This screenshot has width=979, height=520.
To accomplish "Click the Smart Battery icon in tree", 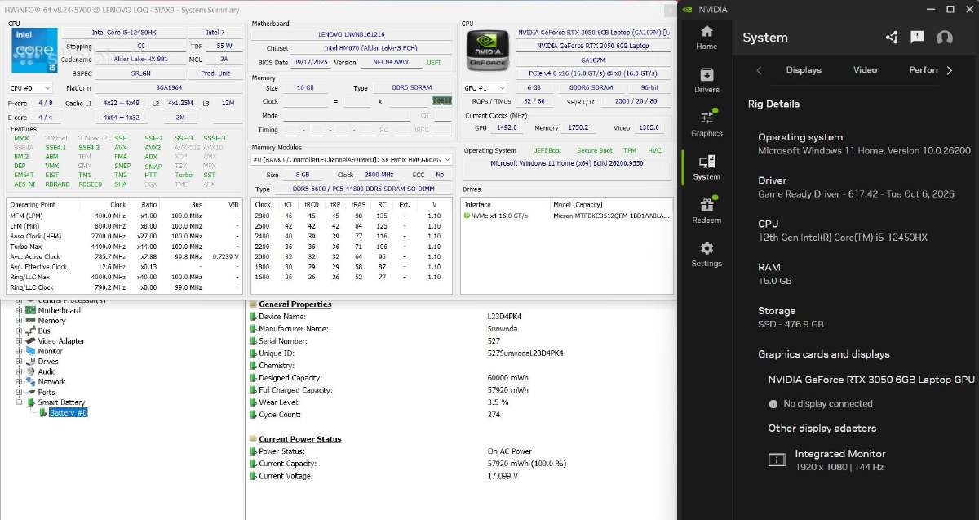I will [x=30, y=402].
